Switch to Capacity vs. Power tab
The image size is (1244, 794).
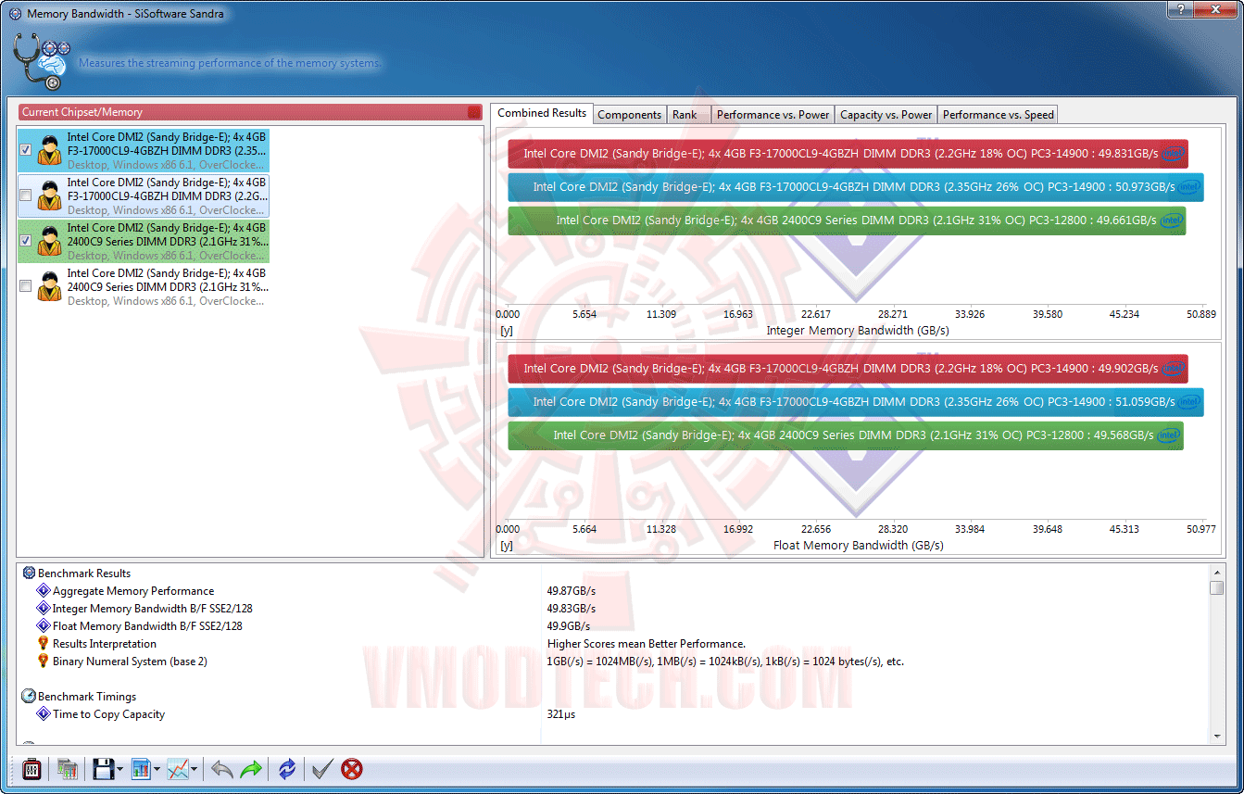coord(886,115)
